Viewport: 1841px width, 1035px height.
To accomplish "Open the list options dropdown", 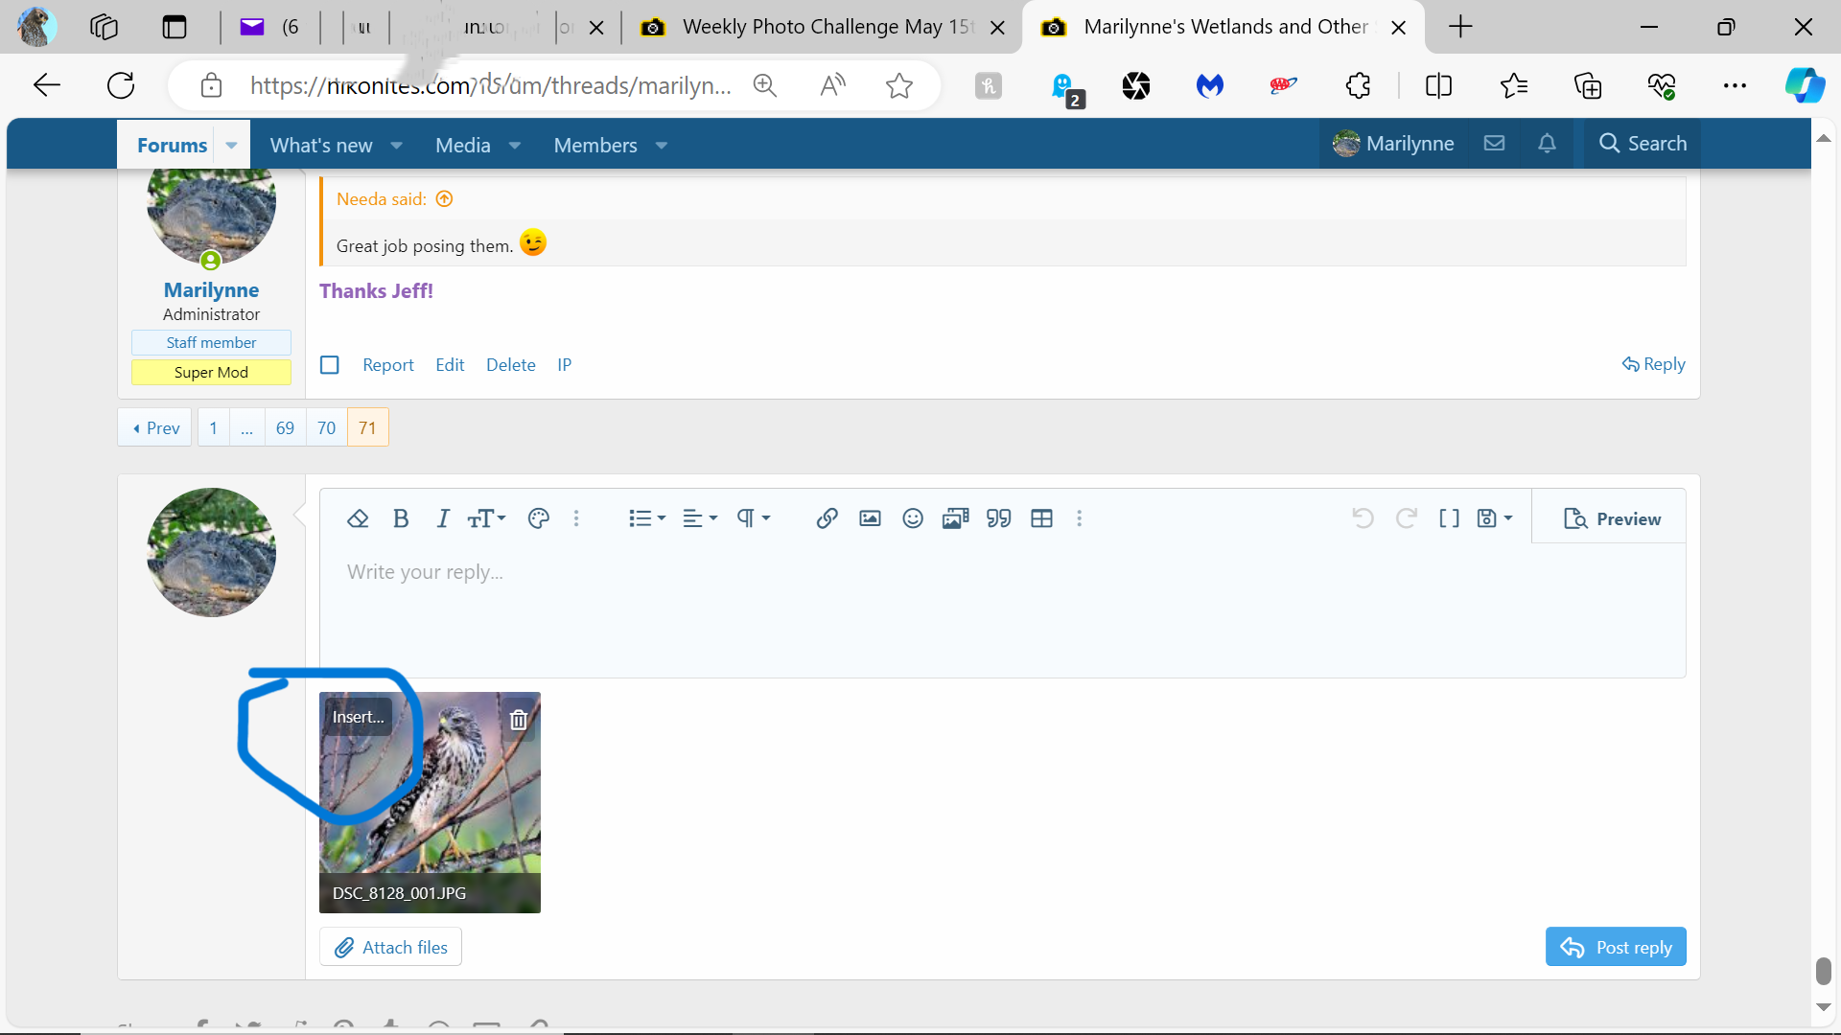I will (x=647, y=518).
